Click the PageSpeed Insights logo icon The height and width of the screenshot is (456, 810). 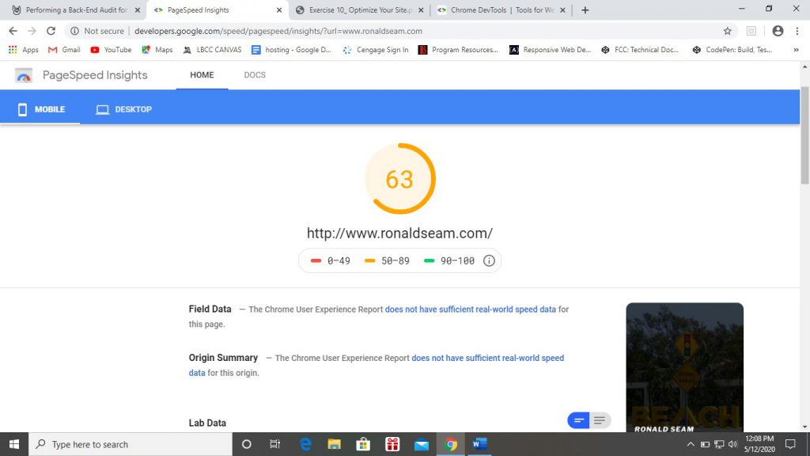tap(24, 75)
